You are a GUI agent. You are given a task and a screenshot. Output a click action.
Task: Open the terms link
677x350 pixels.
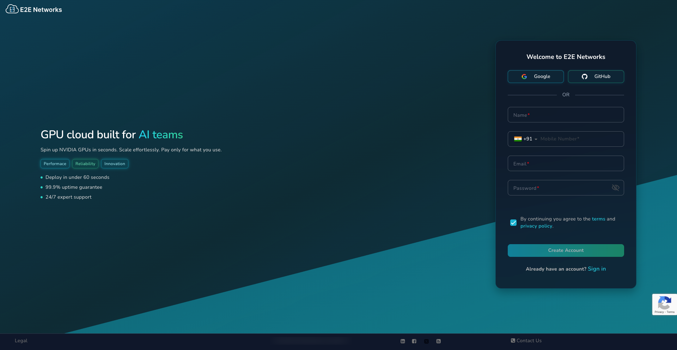coord(598,219)
